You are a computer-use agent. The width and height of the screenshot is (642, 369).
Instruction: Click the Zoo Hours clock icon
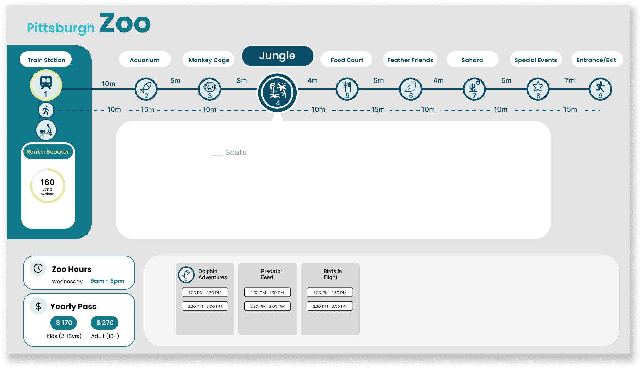pyautogui.click(x=38, y=268)
